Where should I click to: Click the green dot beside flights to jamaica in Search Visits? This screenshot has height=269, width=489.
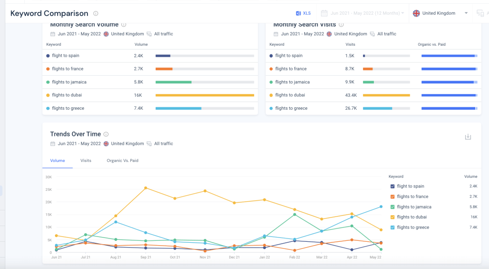271,82
